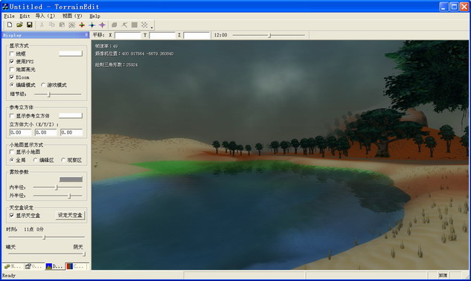Image resolution: width=471 pixels, height=281 pixels.
Task: Switch to the D... display tab
Action: [54, 266]
